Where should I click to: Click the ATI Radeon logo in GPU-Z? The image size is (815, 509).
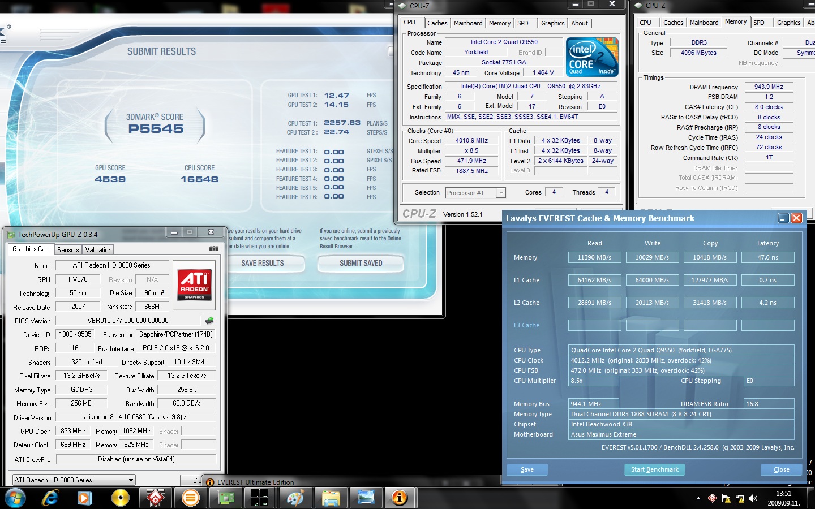tap(194, 284)
